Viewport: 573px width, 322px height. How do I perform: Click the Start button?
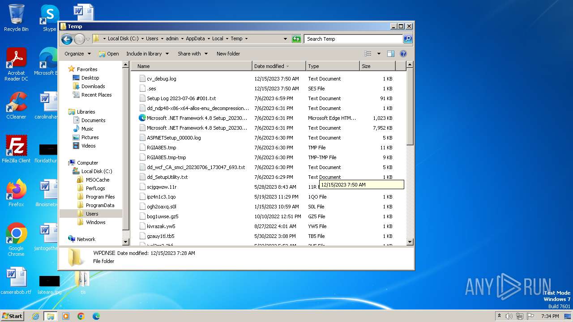[x=12, y=316]
